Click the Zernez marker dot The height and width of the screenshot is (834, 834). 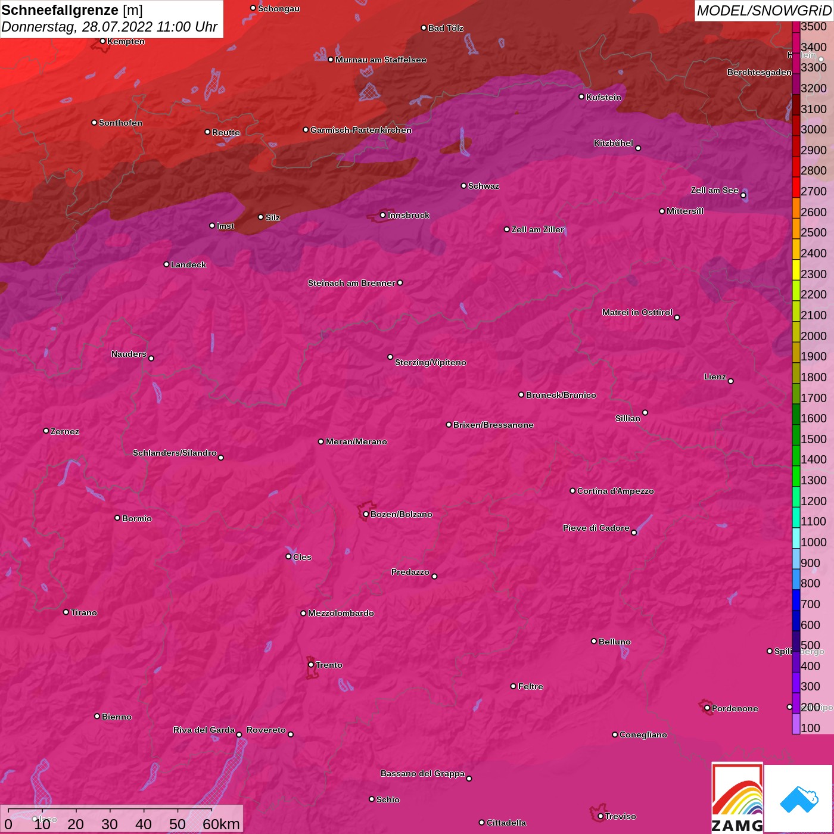tap(46, 431)
